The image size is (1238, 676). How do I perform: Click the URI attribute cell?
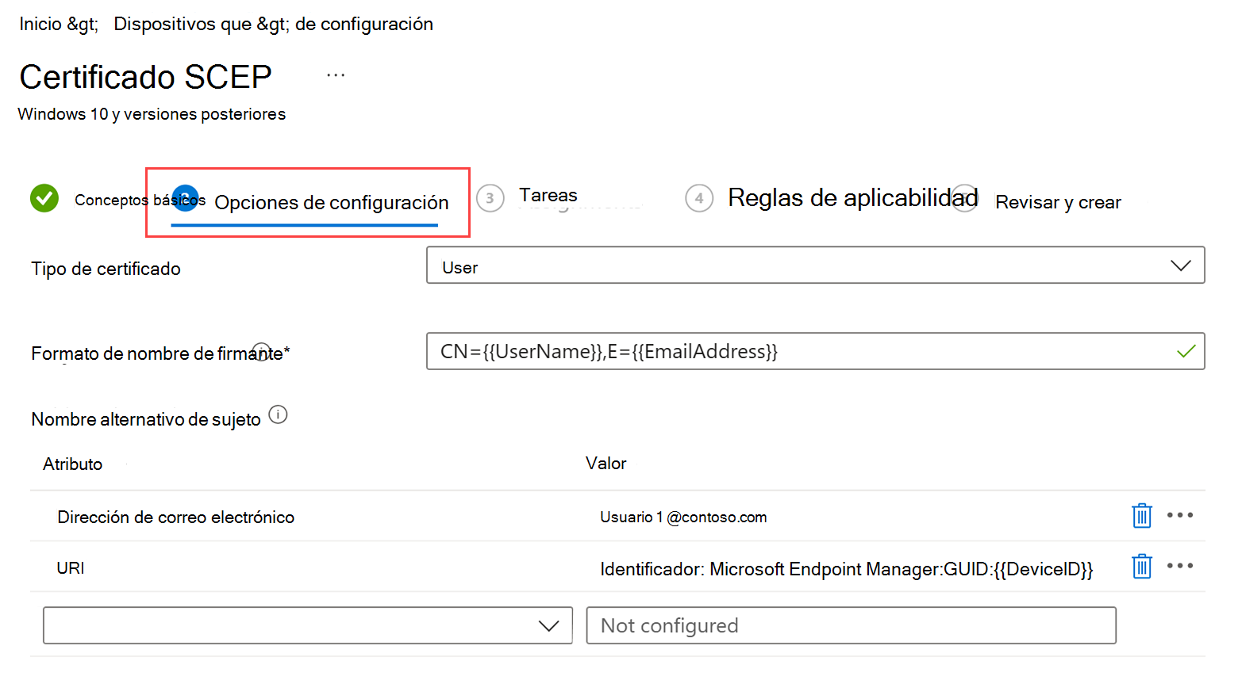pos(71,568)
